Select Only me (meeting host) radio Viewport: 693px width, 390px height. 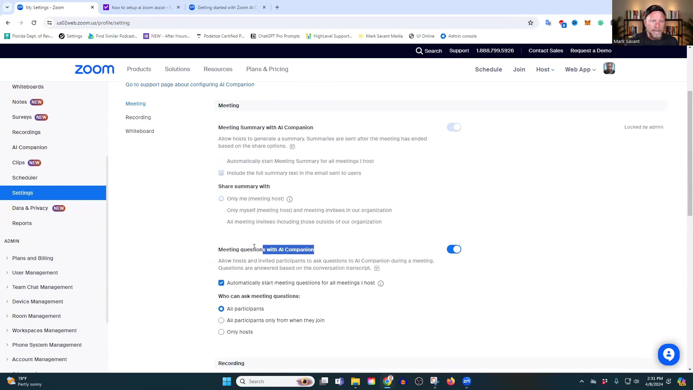point(221,199)
